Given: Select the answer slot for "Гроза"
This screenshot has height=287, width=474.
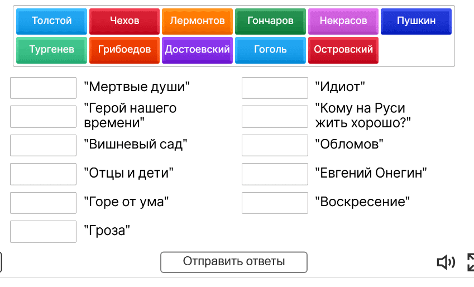Looking at the screenshot, I should point(43,231).
